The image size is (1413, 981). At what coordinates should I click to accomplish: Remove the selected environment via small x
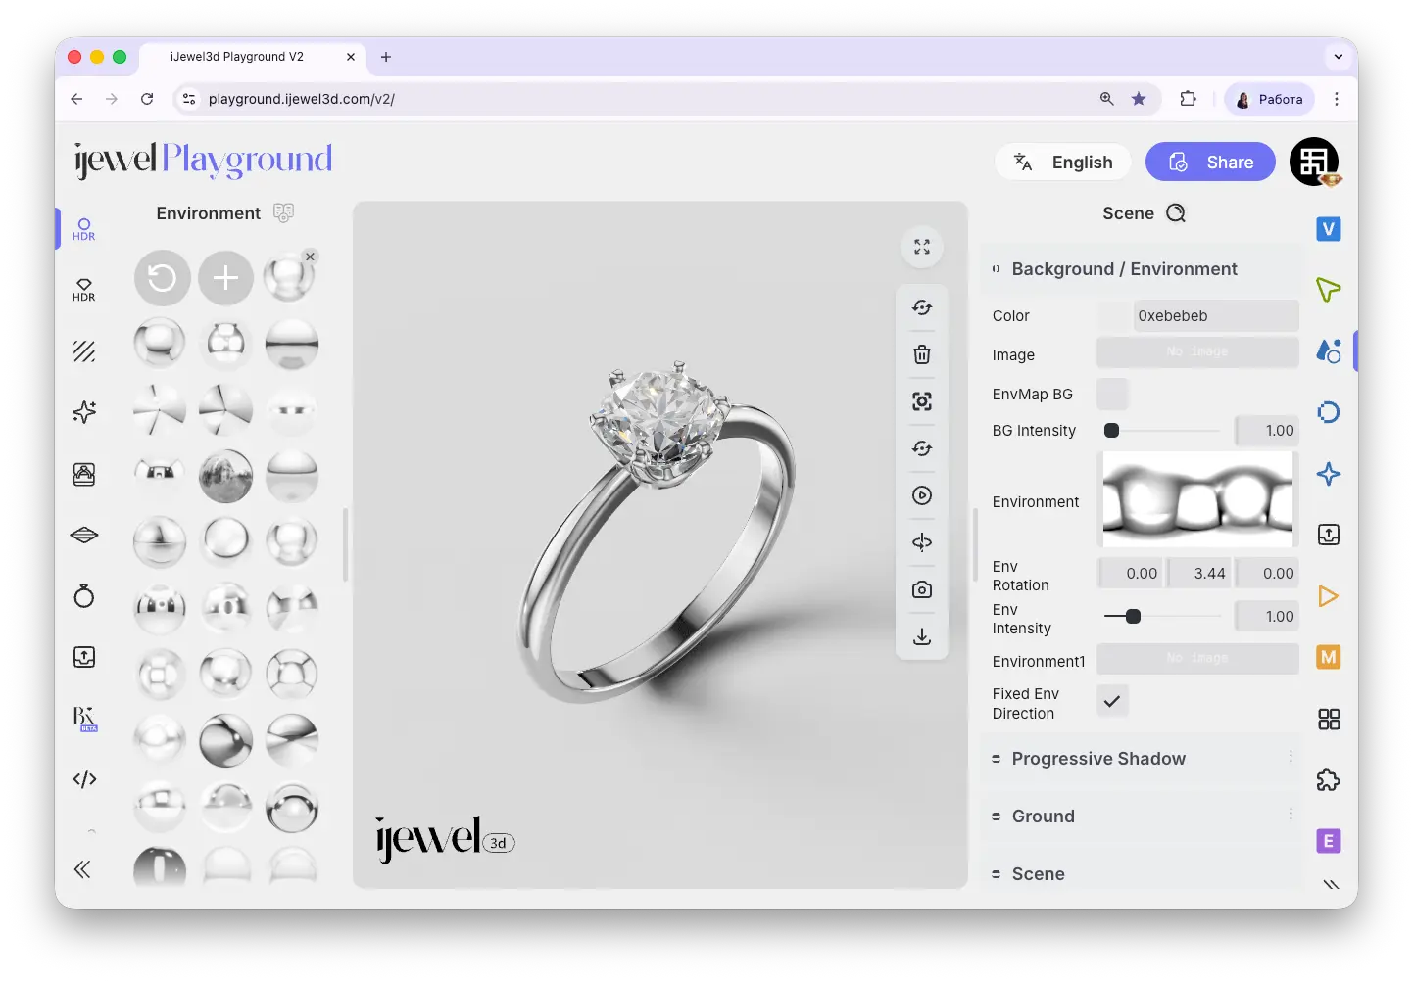[x=310, y=257]
